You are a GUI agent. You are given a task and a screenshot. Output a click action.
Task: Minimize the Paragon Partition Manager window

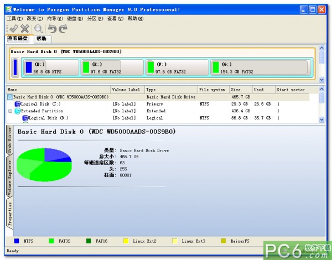click(x=304, y=9)
